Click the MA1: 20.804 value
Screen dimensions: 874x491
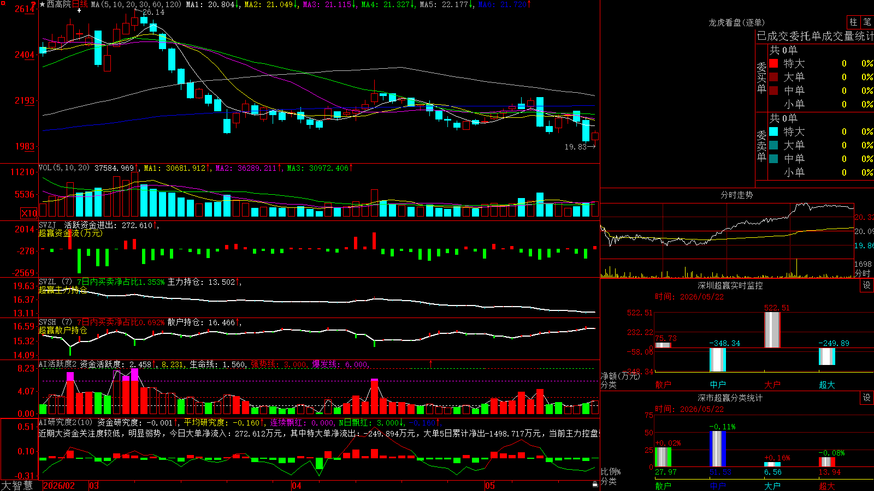tap(211, 4)
